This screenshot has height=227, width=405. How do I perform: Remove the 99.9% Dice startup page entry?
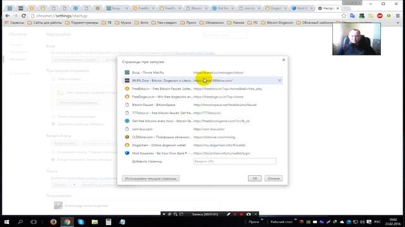[x=280, y=81]
